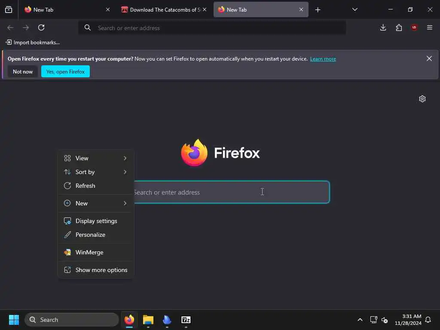Open the list all tabs dropdown
Image resolution: width=440 pixels, height=330 pixels.
click(354, 9)
